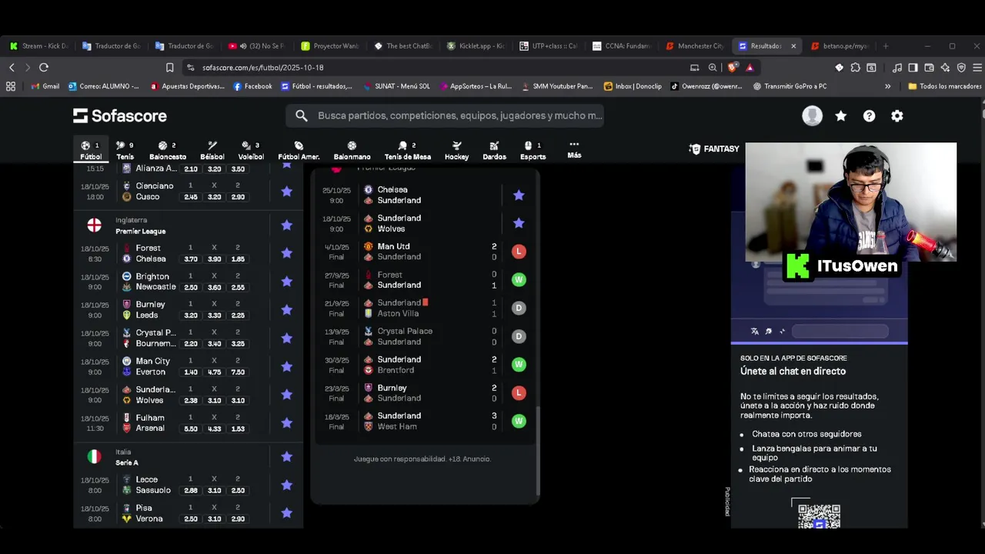Click the zoom magnifier in address bar
Viewport: 985px width, 554px height.
[713, 68]
